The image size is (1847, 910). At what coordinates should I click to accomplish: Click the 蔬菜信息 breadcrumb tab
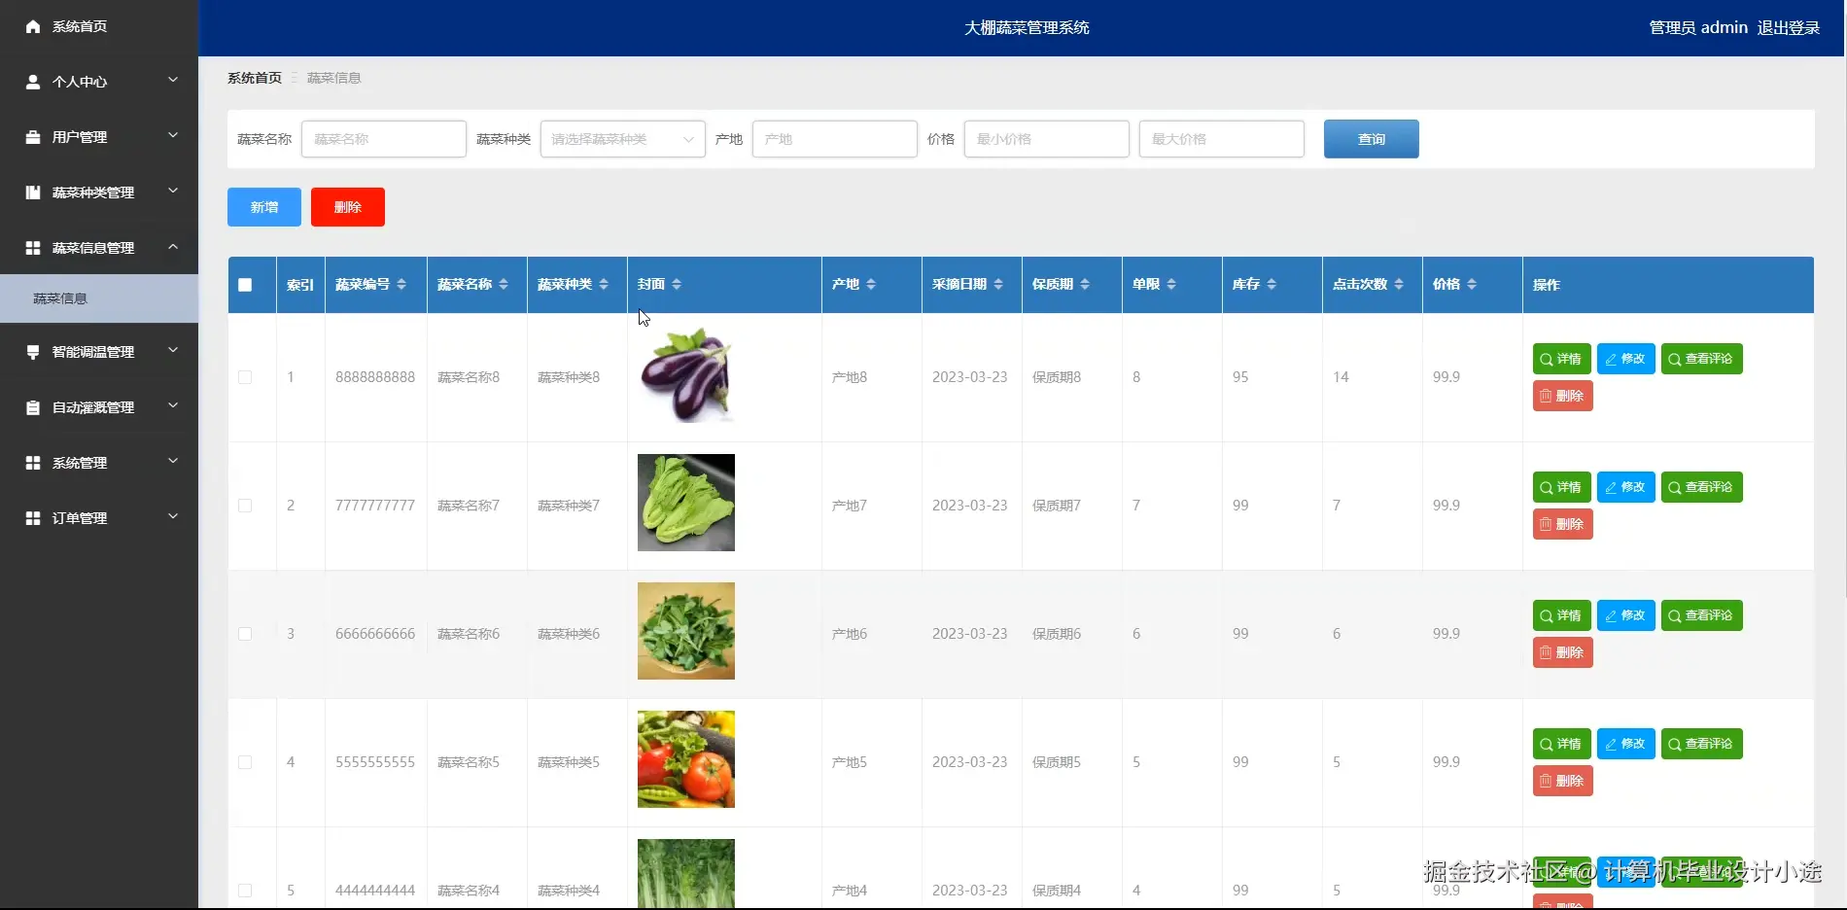(332, 77)
